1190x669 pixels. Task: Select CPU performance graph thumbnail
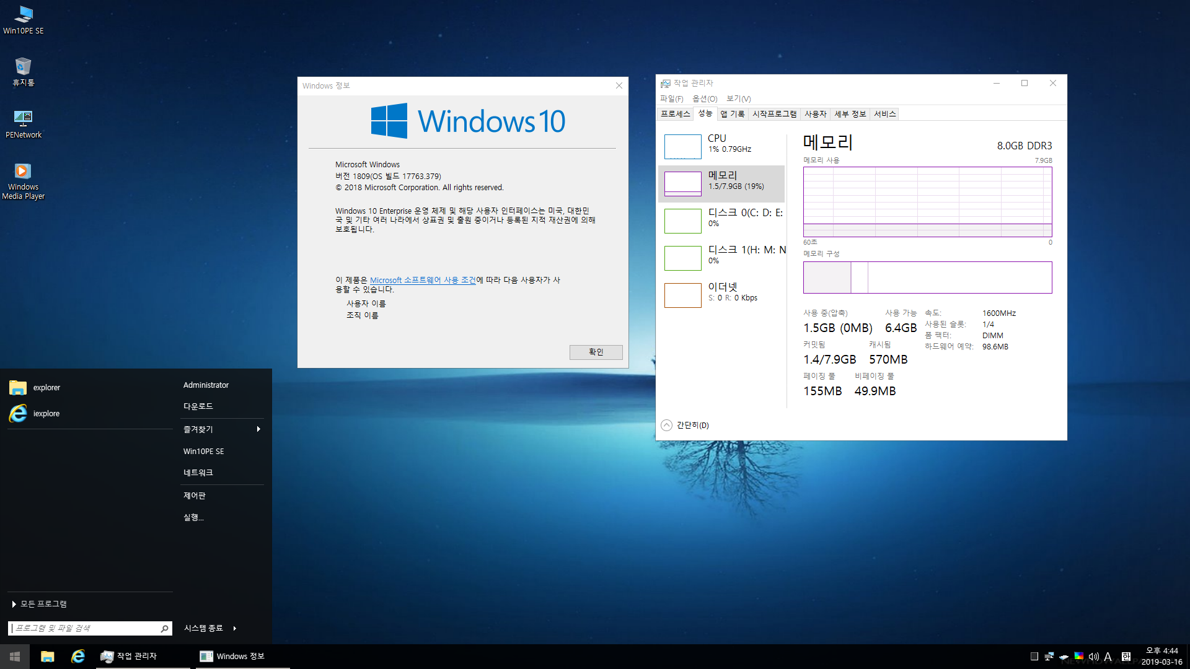click(x=682, y=147)
